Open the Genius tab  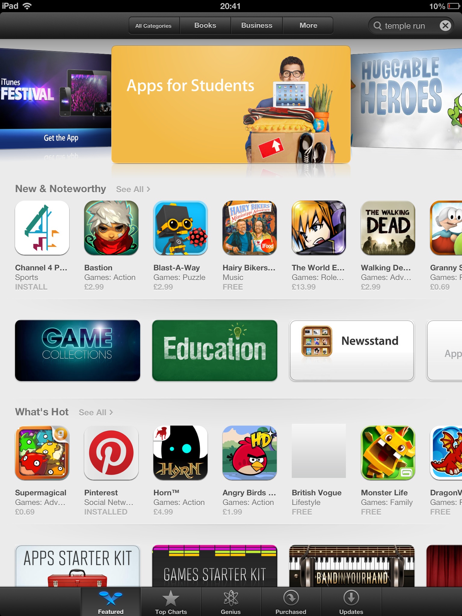[x=231, y=602]
